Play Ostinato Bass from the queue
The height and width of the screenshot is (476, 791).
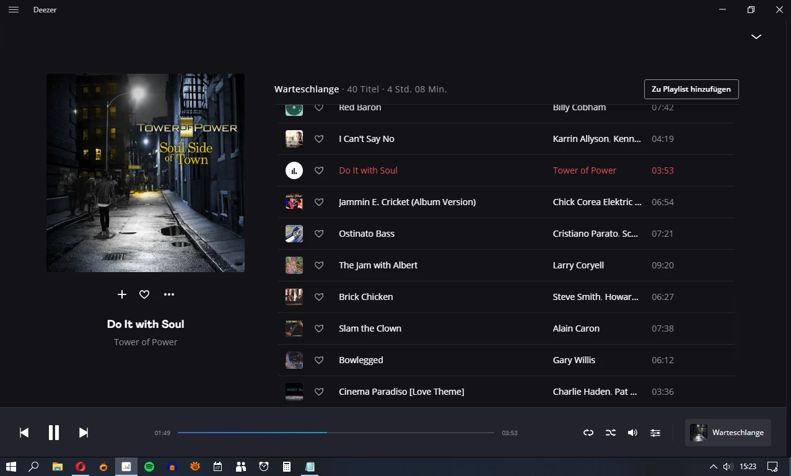point(367,234)
